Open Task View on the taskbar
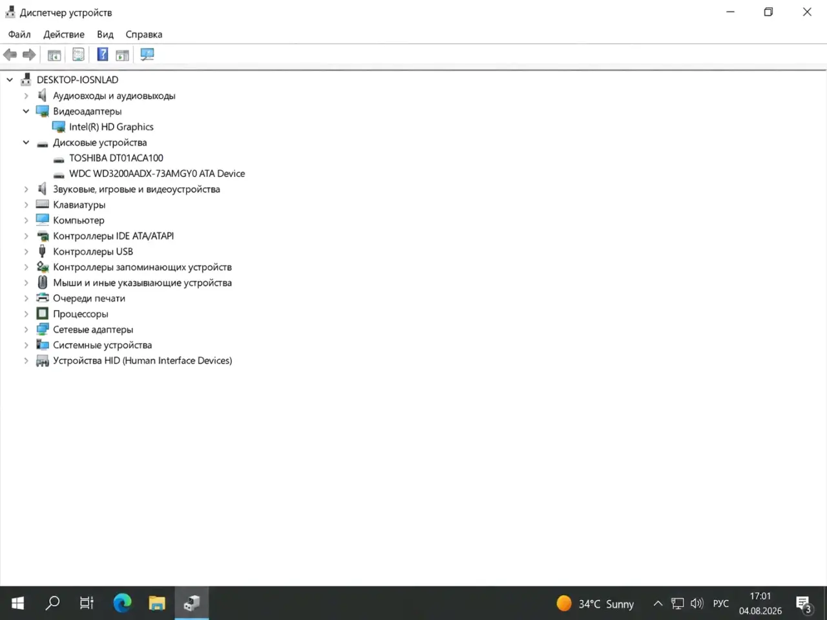 pyautogui.click(x=87, y=603)
